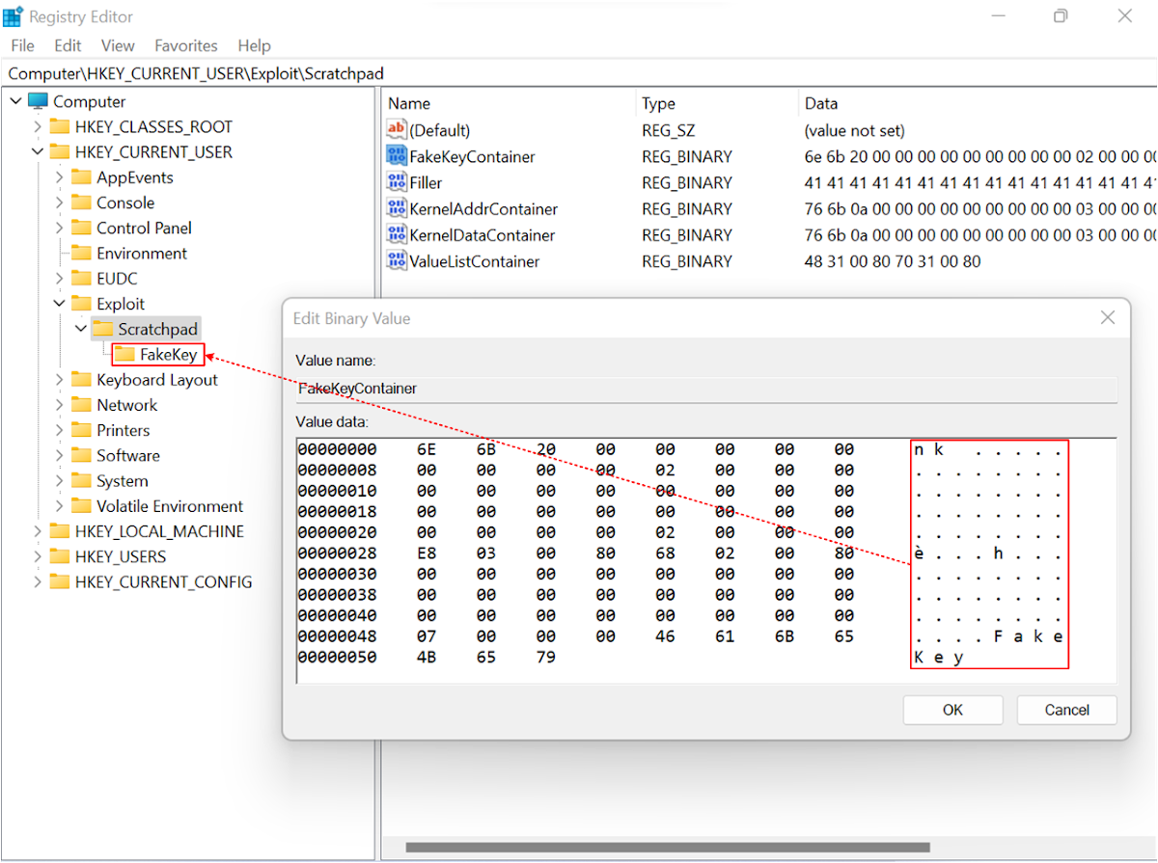The height and width of the screenshot is (863, 1158).
Task: Click the binary icon beside ValueListContainer
Action: tap(397, 260)
